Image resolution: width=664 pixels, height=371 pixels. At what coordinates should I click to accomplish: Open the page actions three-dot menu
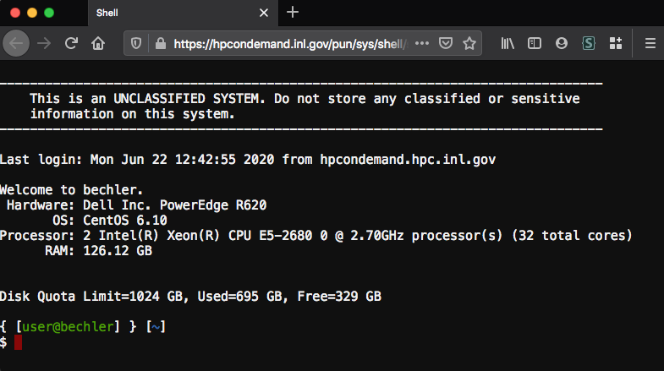pyautogui.click(x=422, y=43)
